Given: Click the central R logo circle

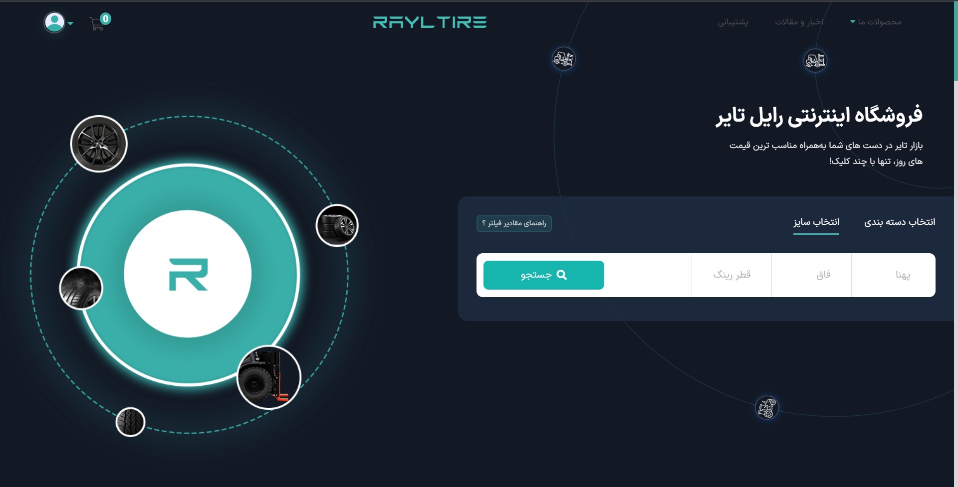Looking at the screenshot, I should click(x=188, y=274).
